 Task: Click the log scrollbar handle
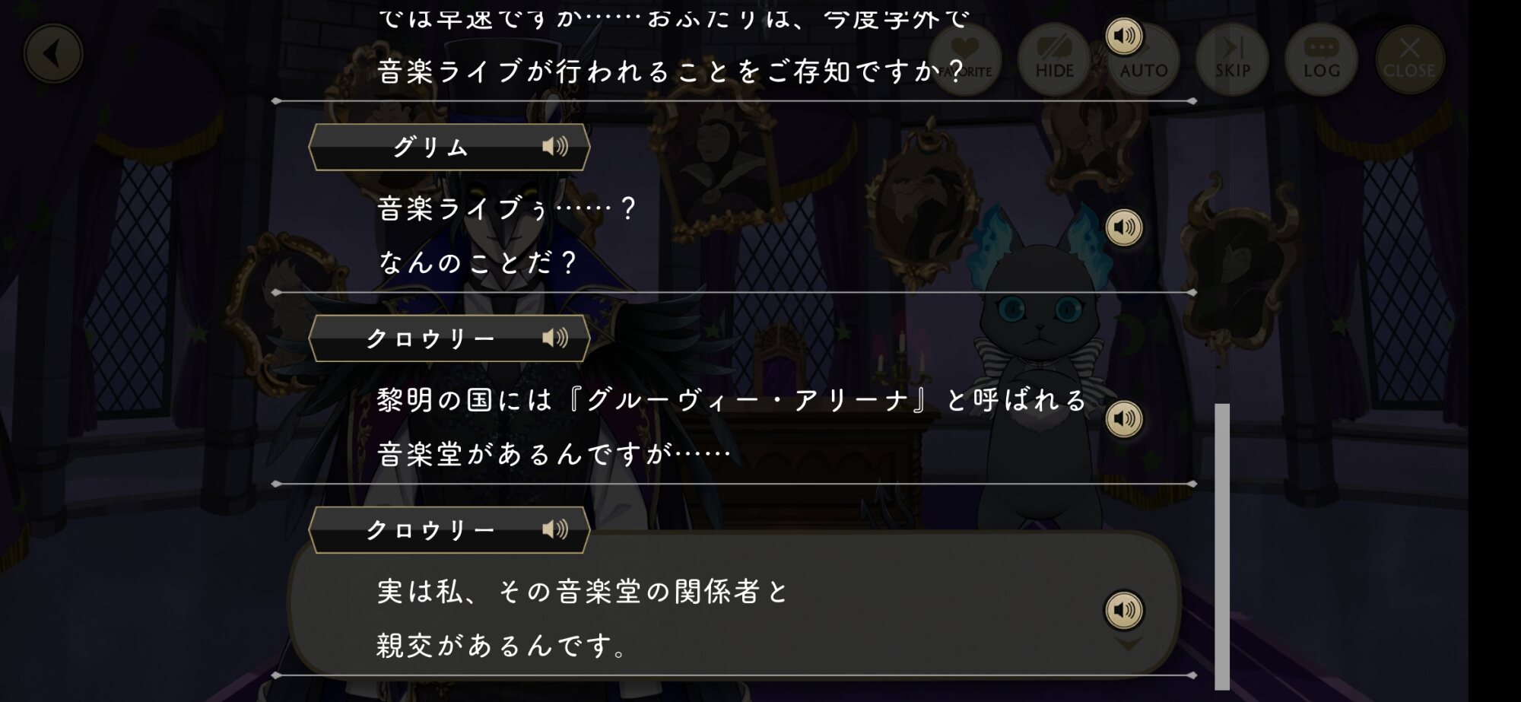point(1222,546)
